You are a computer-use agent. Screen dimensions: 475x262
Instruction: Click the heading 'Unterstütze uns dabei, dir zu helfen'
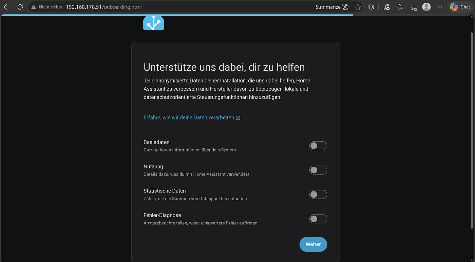click(x=224, y=67)
